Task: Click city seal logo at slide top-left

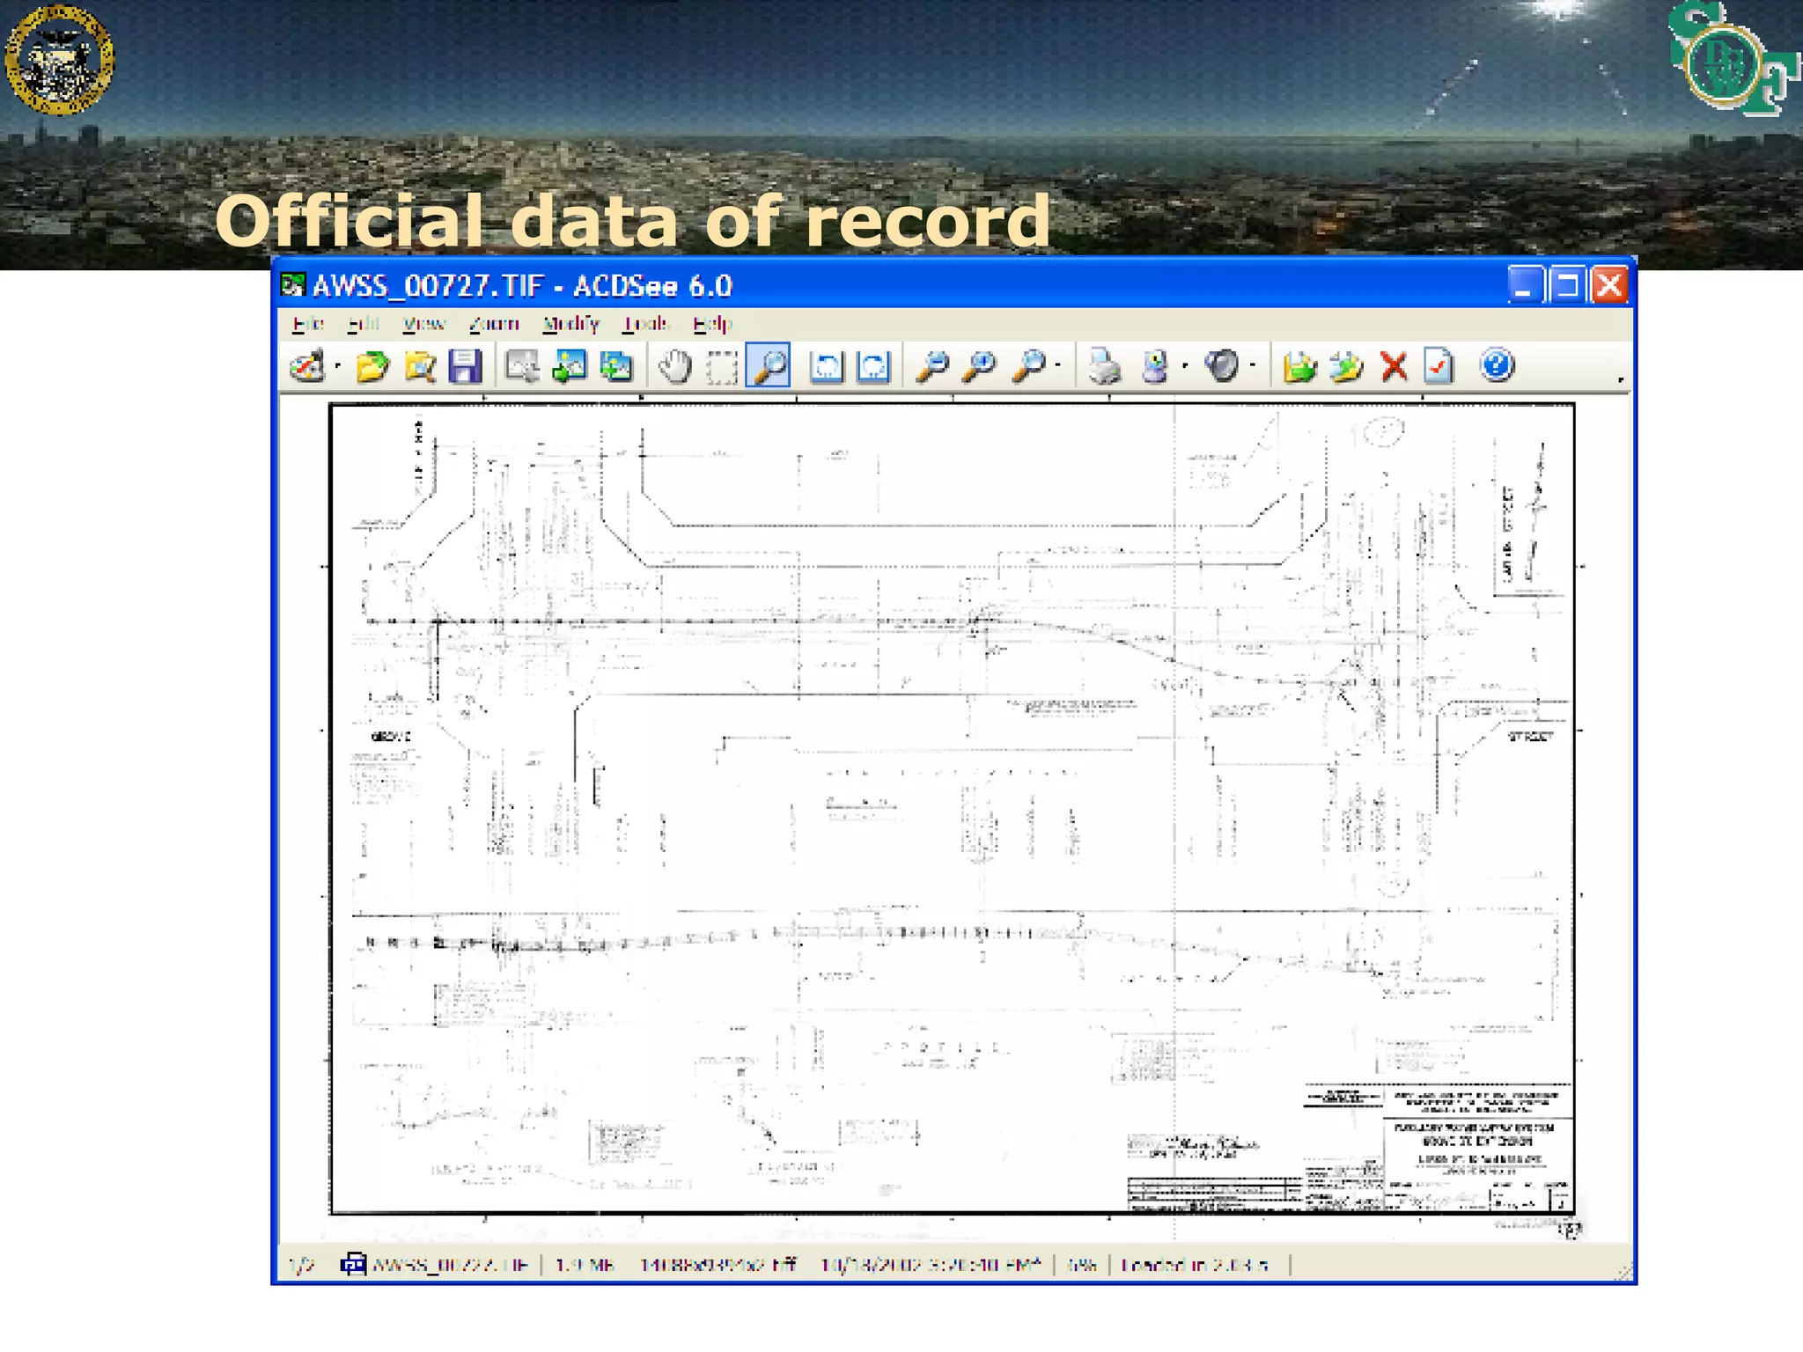Action: [59, 59]
